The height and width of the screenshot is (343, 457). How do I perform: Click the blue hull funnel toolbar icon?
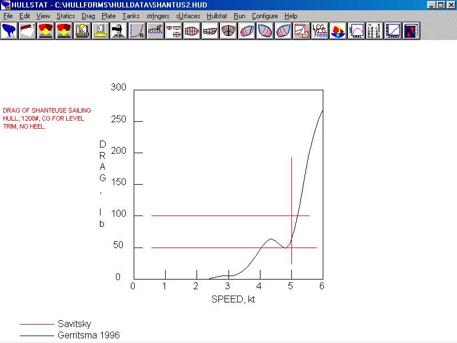click(x=9, y=31)
